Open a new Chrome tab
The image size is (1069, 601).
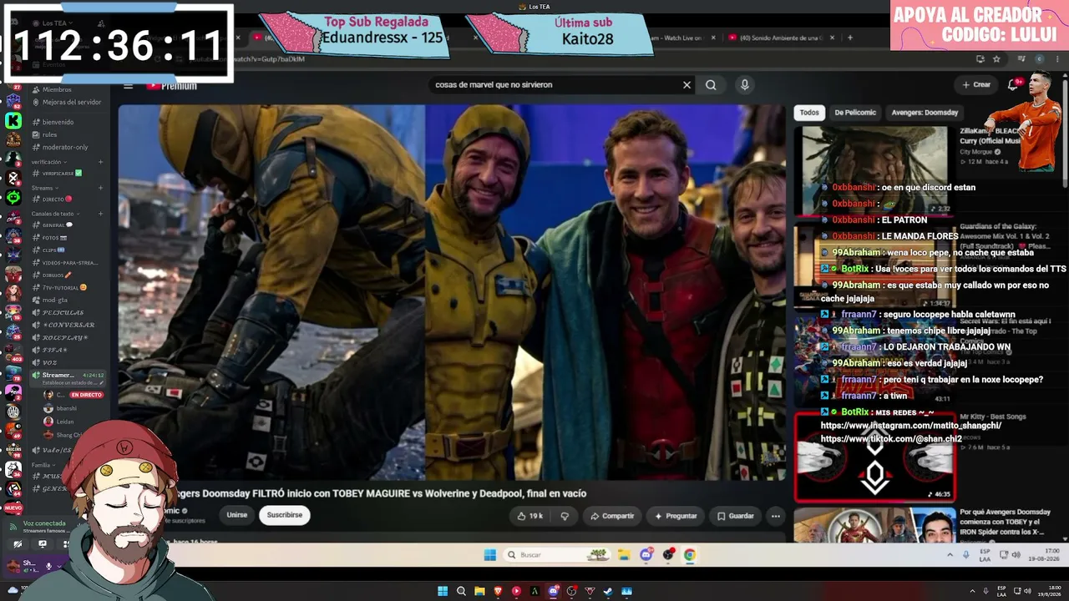(850, 38)
